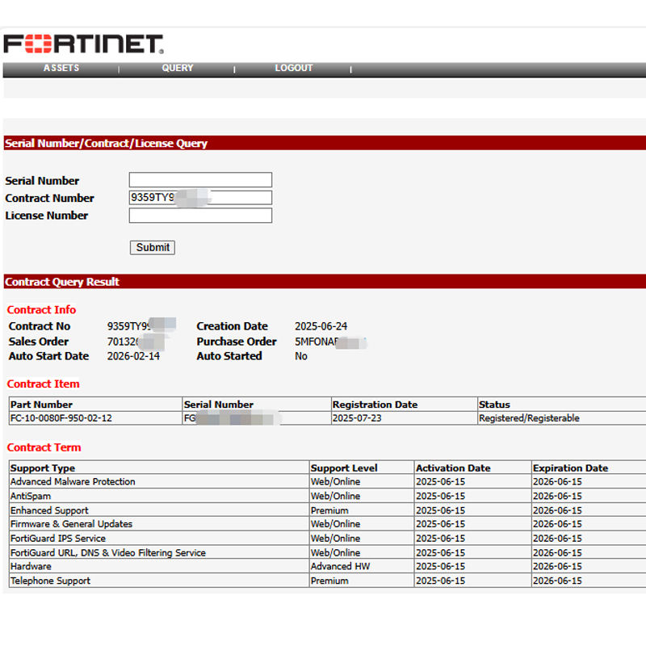The width and height of the screenshot is (646, 646).
Task: Click LOGOUT in the navigation bar
Action: click(x=293, y=69)
